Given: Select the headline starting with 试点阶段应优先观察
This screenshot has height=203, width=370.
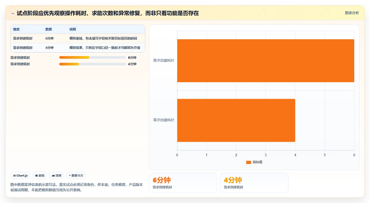Looking at the screenshot, I should [108, 13].
